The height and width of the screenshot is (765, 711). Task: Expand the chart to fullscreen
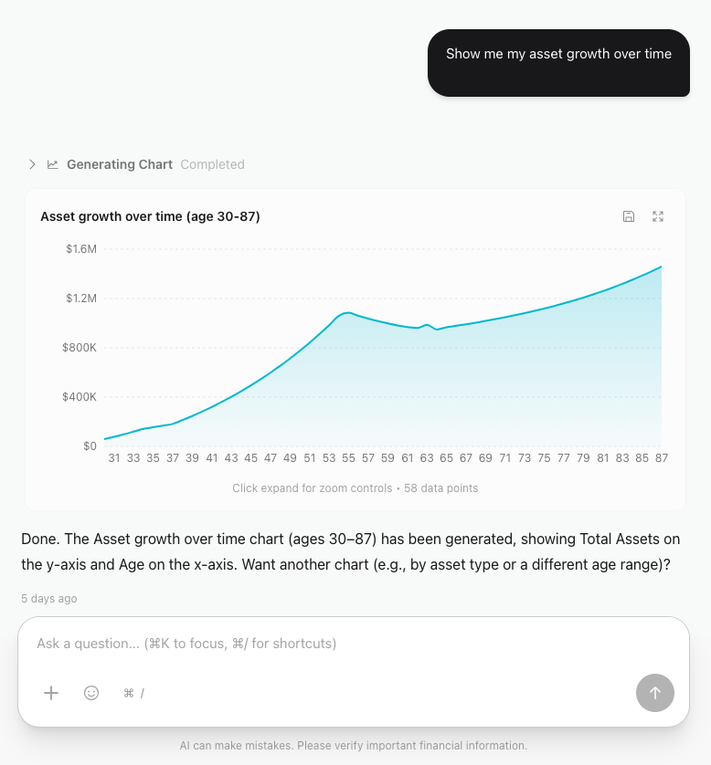coord(658,216)
